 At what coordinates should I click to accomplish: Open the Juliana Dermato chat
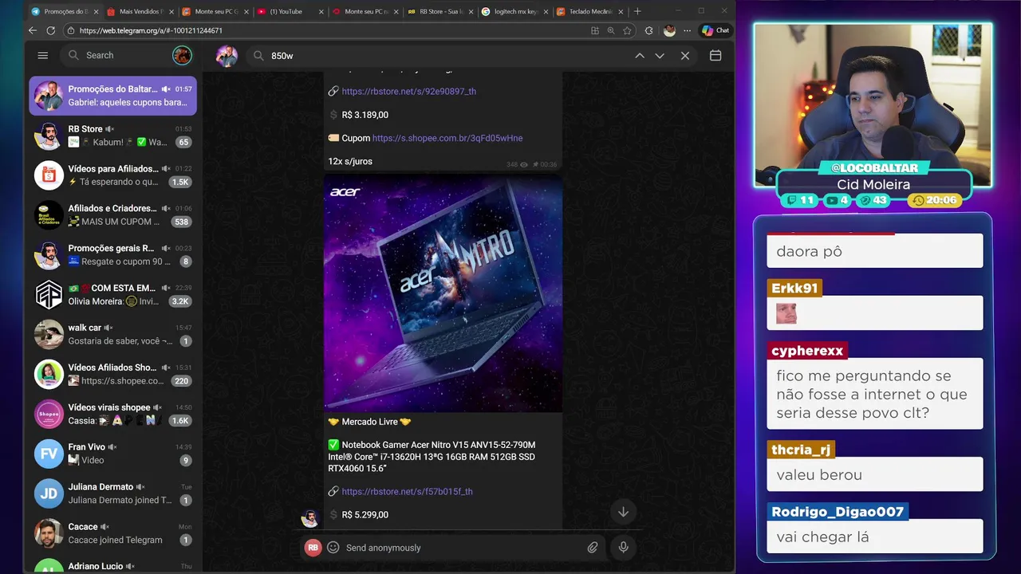coord(113,493)
